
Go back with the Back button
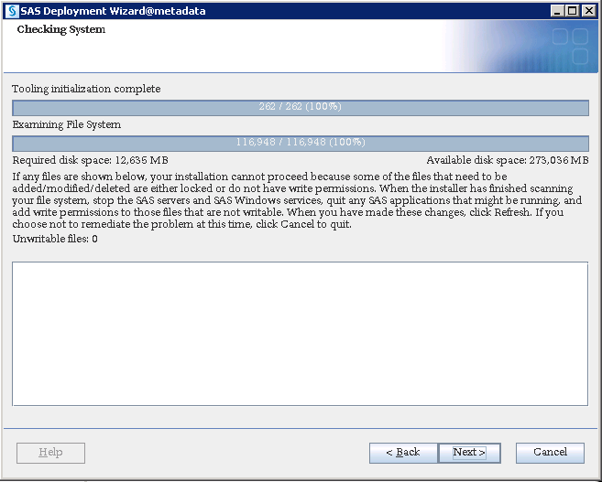403,453
